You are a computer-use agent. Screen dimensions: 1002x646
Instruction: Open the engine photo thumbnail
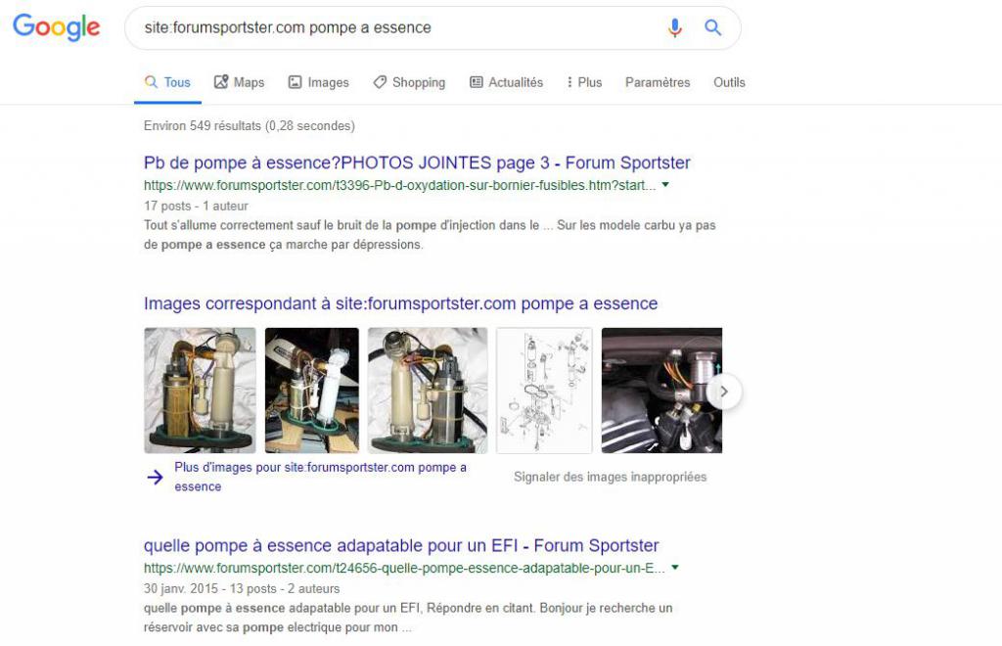662,391
